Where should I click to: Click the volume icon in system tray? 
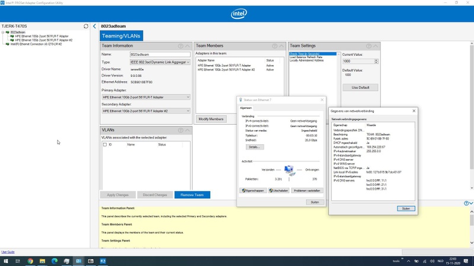(433, 261)
